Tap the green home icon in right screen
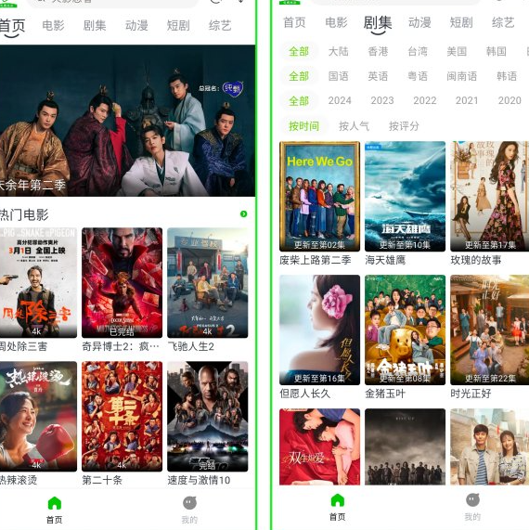The width and height of the screenshot is (529, 530). point(337,500)
